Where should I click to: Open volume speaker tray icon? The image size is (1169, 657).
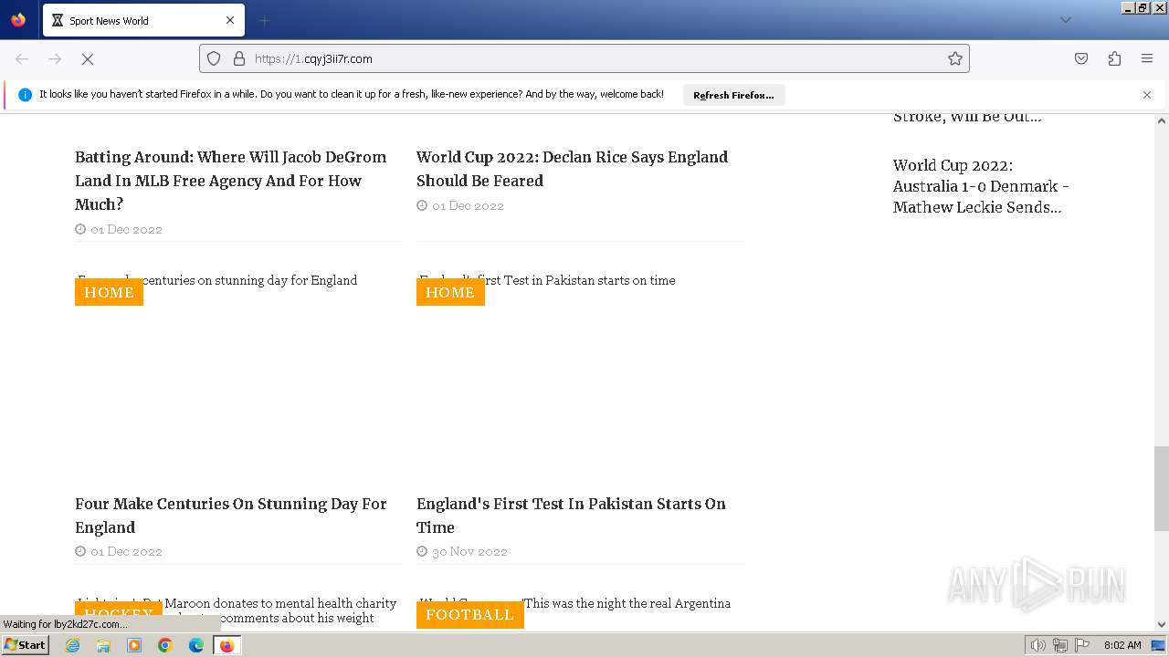point(1037,645)
